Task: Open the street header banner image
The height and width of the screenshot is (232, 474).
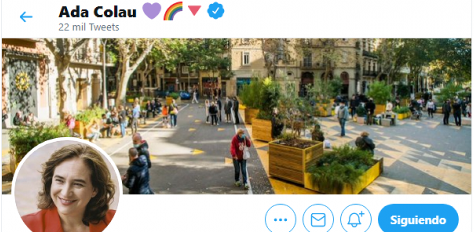Action: pos(236,116)
